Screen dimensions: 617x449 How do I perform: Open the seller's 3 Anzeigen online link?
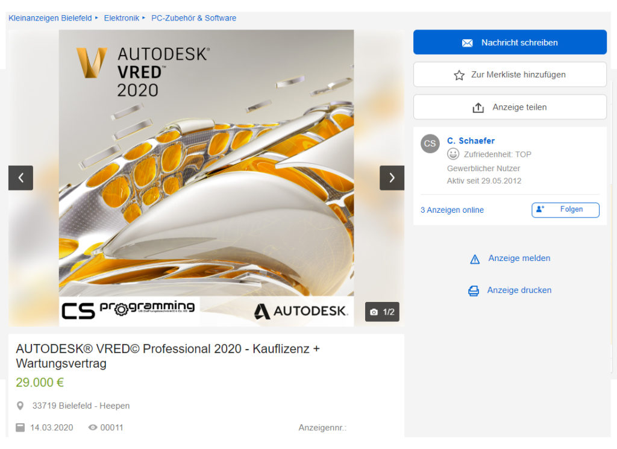[x=452, y=210]
